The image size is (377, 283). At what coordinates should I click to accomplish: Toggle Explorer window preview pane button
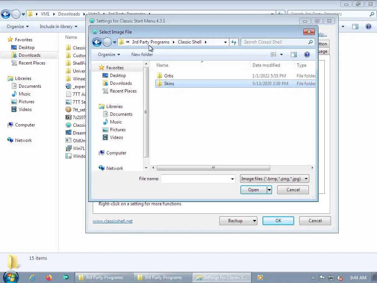[355, 27]
